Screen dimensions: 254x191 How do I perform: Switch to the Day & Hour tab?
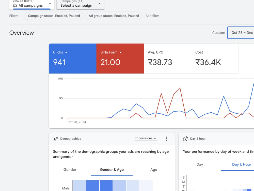point(242,164)
